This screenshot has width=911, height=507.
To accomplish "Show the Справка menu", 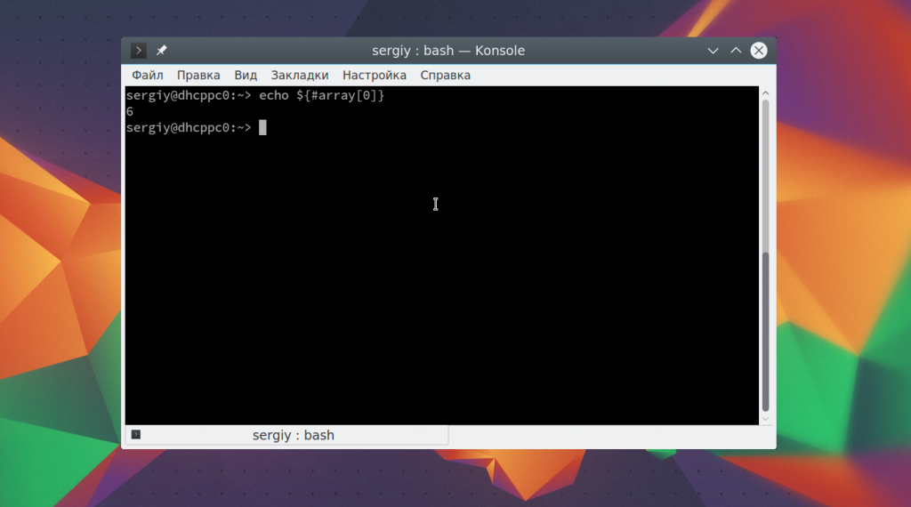I will point(446,76).
